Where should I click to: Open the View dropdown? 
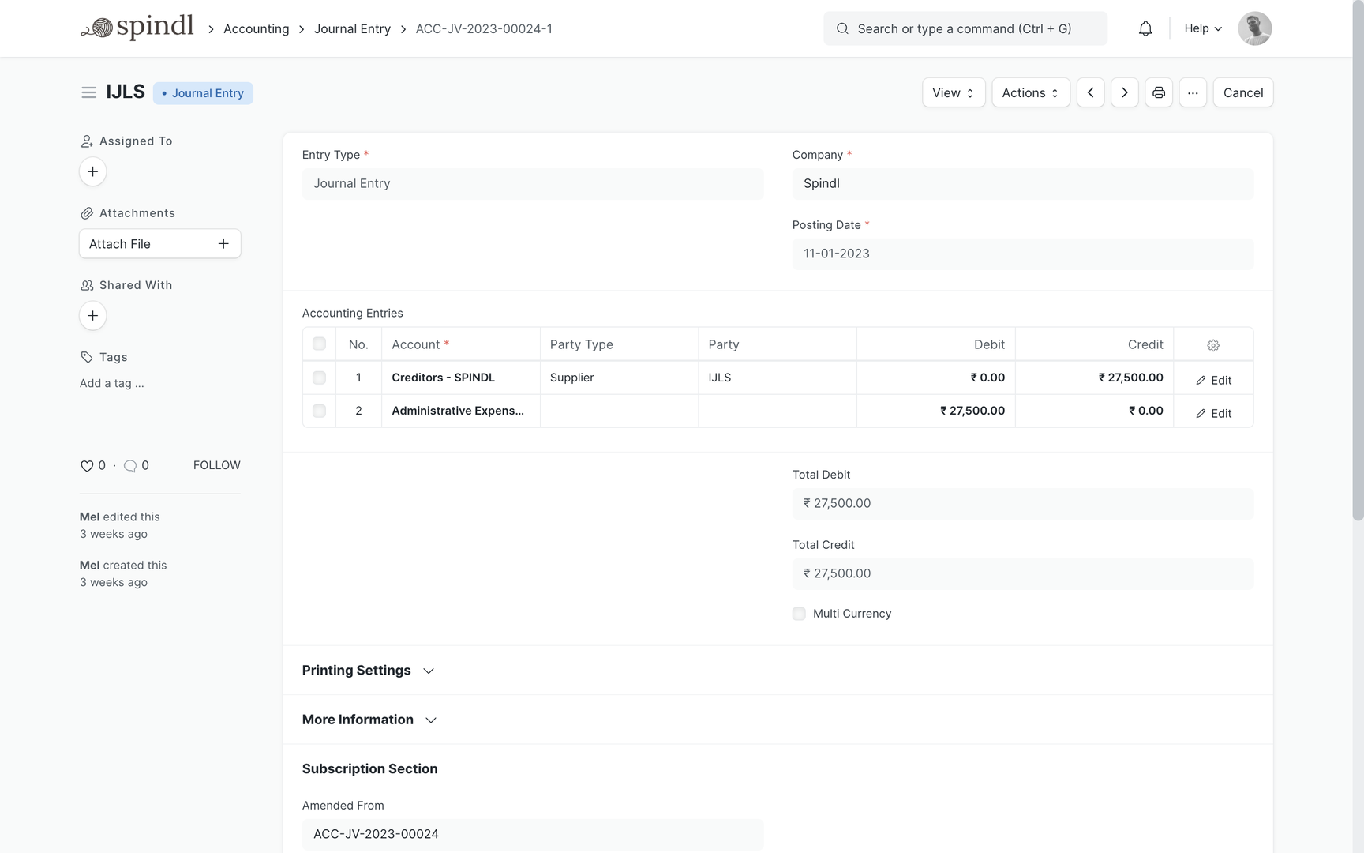pyautogui.click(x=953, y=93)
